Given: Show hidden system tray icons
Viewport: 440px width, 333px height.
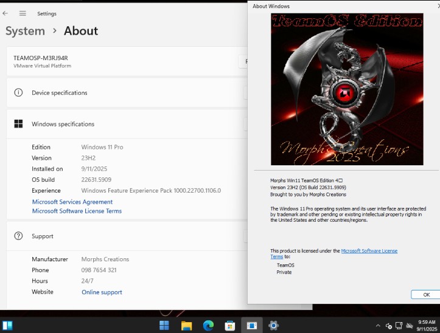Looking at the screenshot, I should [378, 326].
